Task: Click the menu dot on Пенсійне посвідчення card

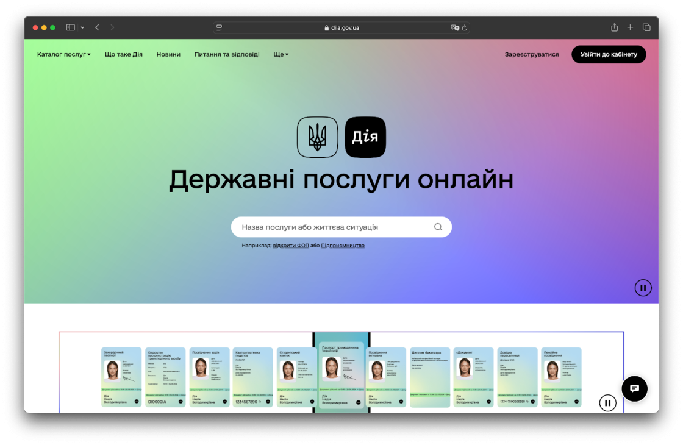Action: 576,402
